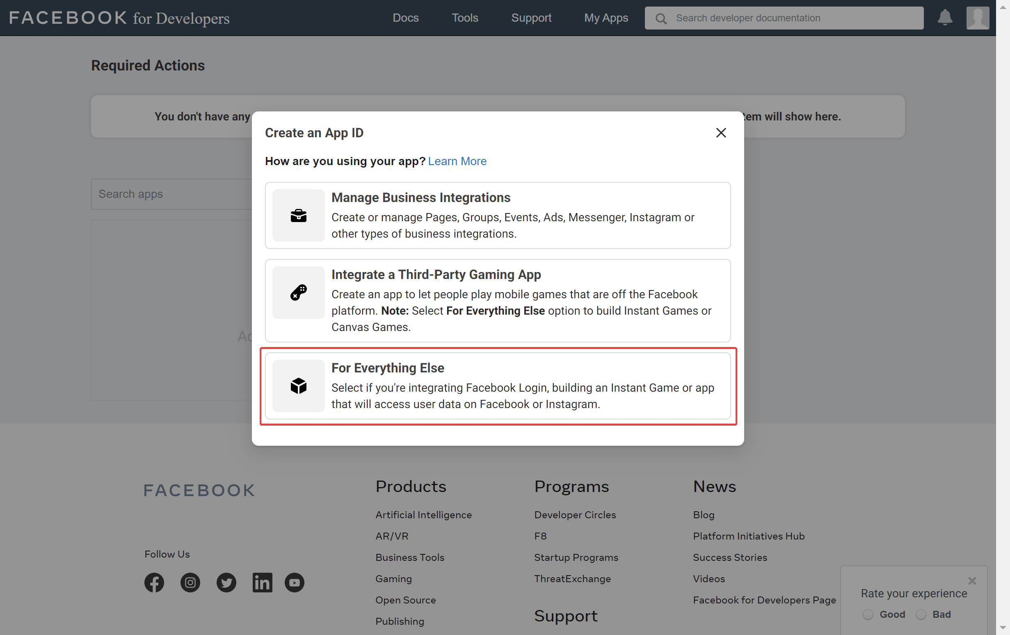The width and height of the screenshot is (1010, 635).
Task: Open the Developer Circles footer link
Action: pos(575,515)
